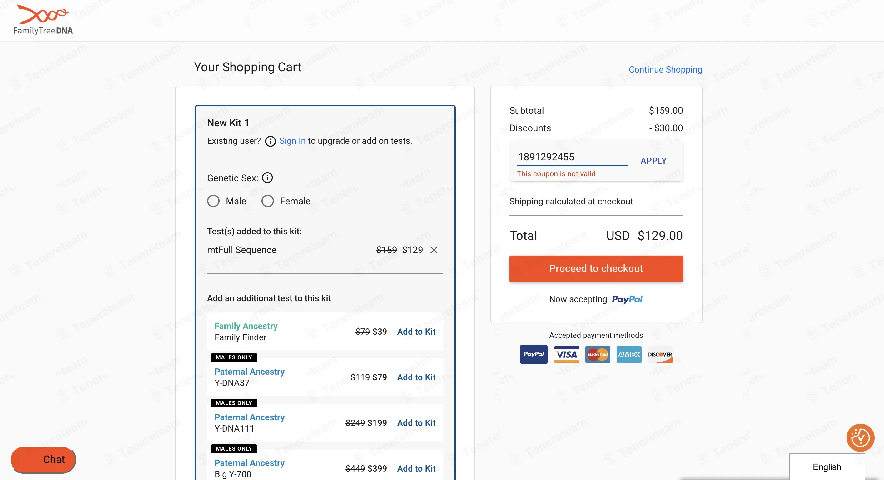Click the FamilyTreeDNA logo
Screen dimensions: 884x480
[43, 20]
